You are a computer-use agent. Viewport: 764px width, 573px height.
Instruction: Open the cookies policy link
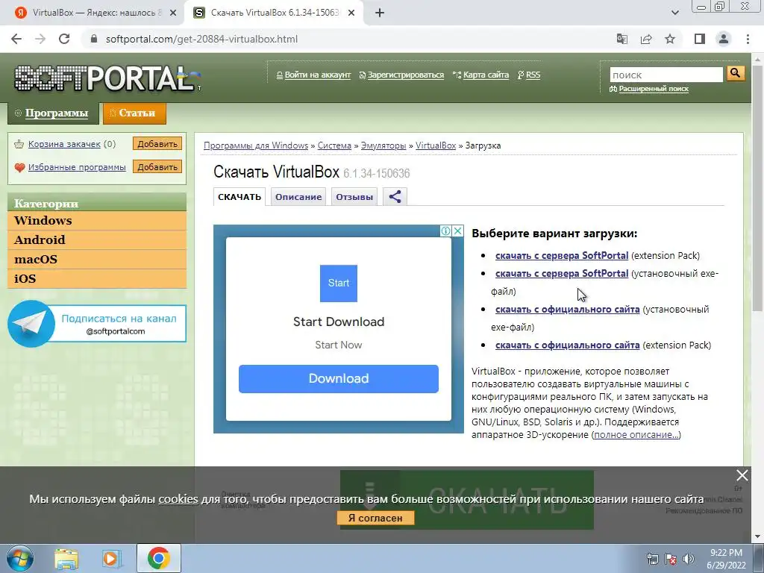click(x=178, y=499)
